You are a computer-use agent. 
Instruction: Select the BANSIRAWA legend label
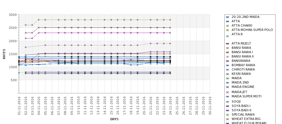pyautogui.click(x=241, y=61)
